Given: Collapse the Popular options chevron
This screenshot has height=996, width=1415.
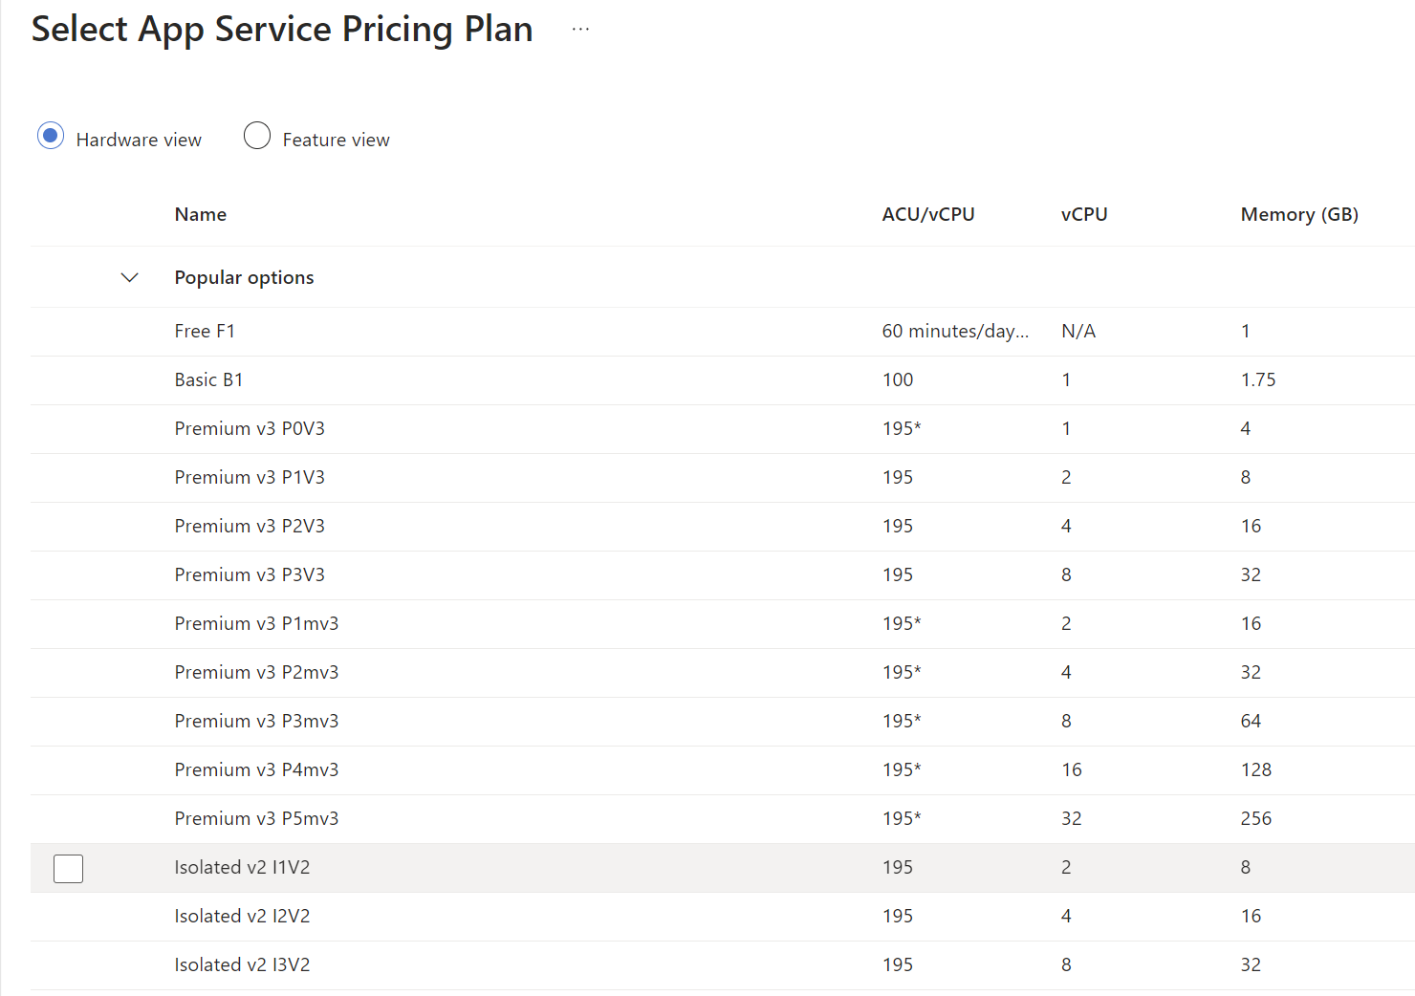Looking at the screenshot, I should (x=130, y=277).
